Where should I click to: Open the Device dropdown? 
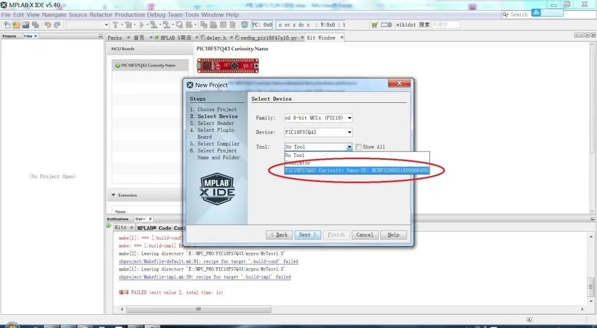pos(349,132)
